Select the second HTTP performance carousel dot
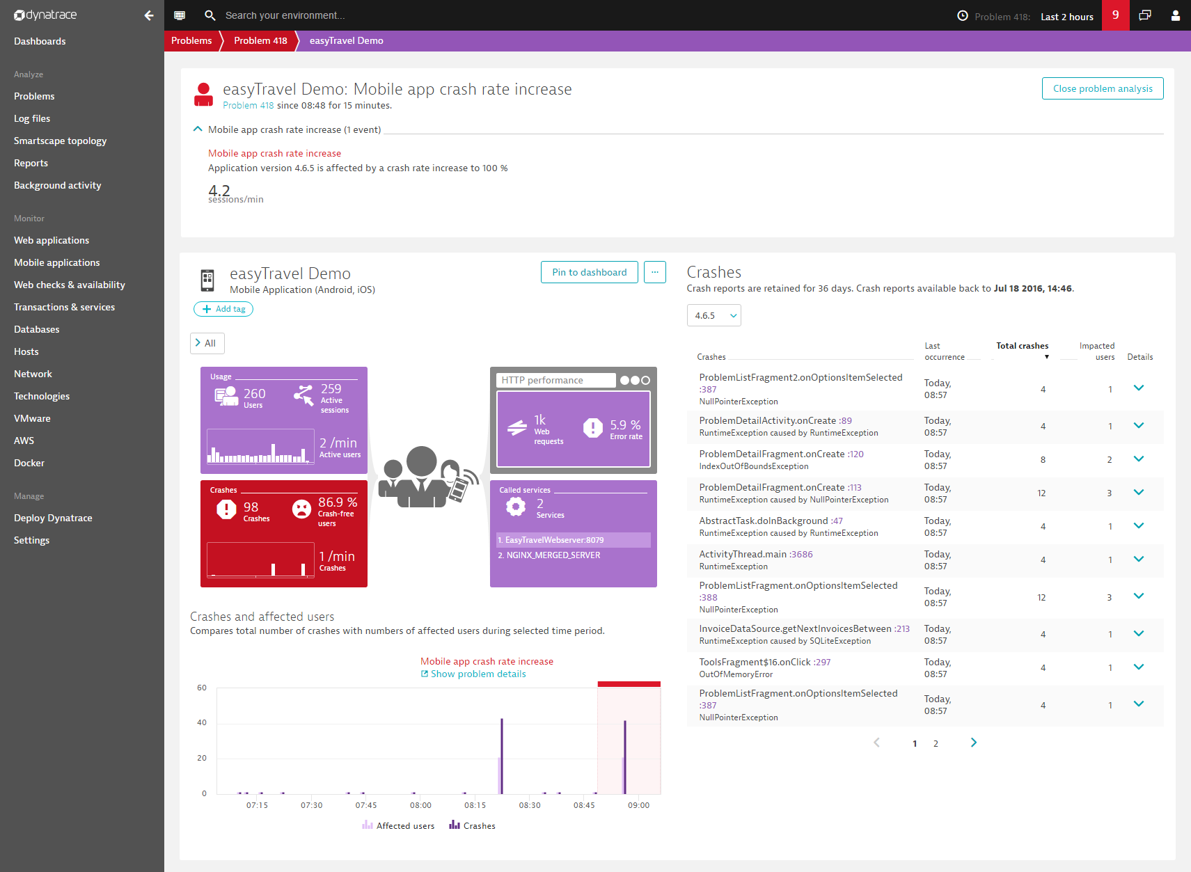The height and width of the screenshot is (872, 1191). click(x=636, y=380)
